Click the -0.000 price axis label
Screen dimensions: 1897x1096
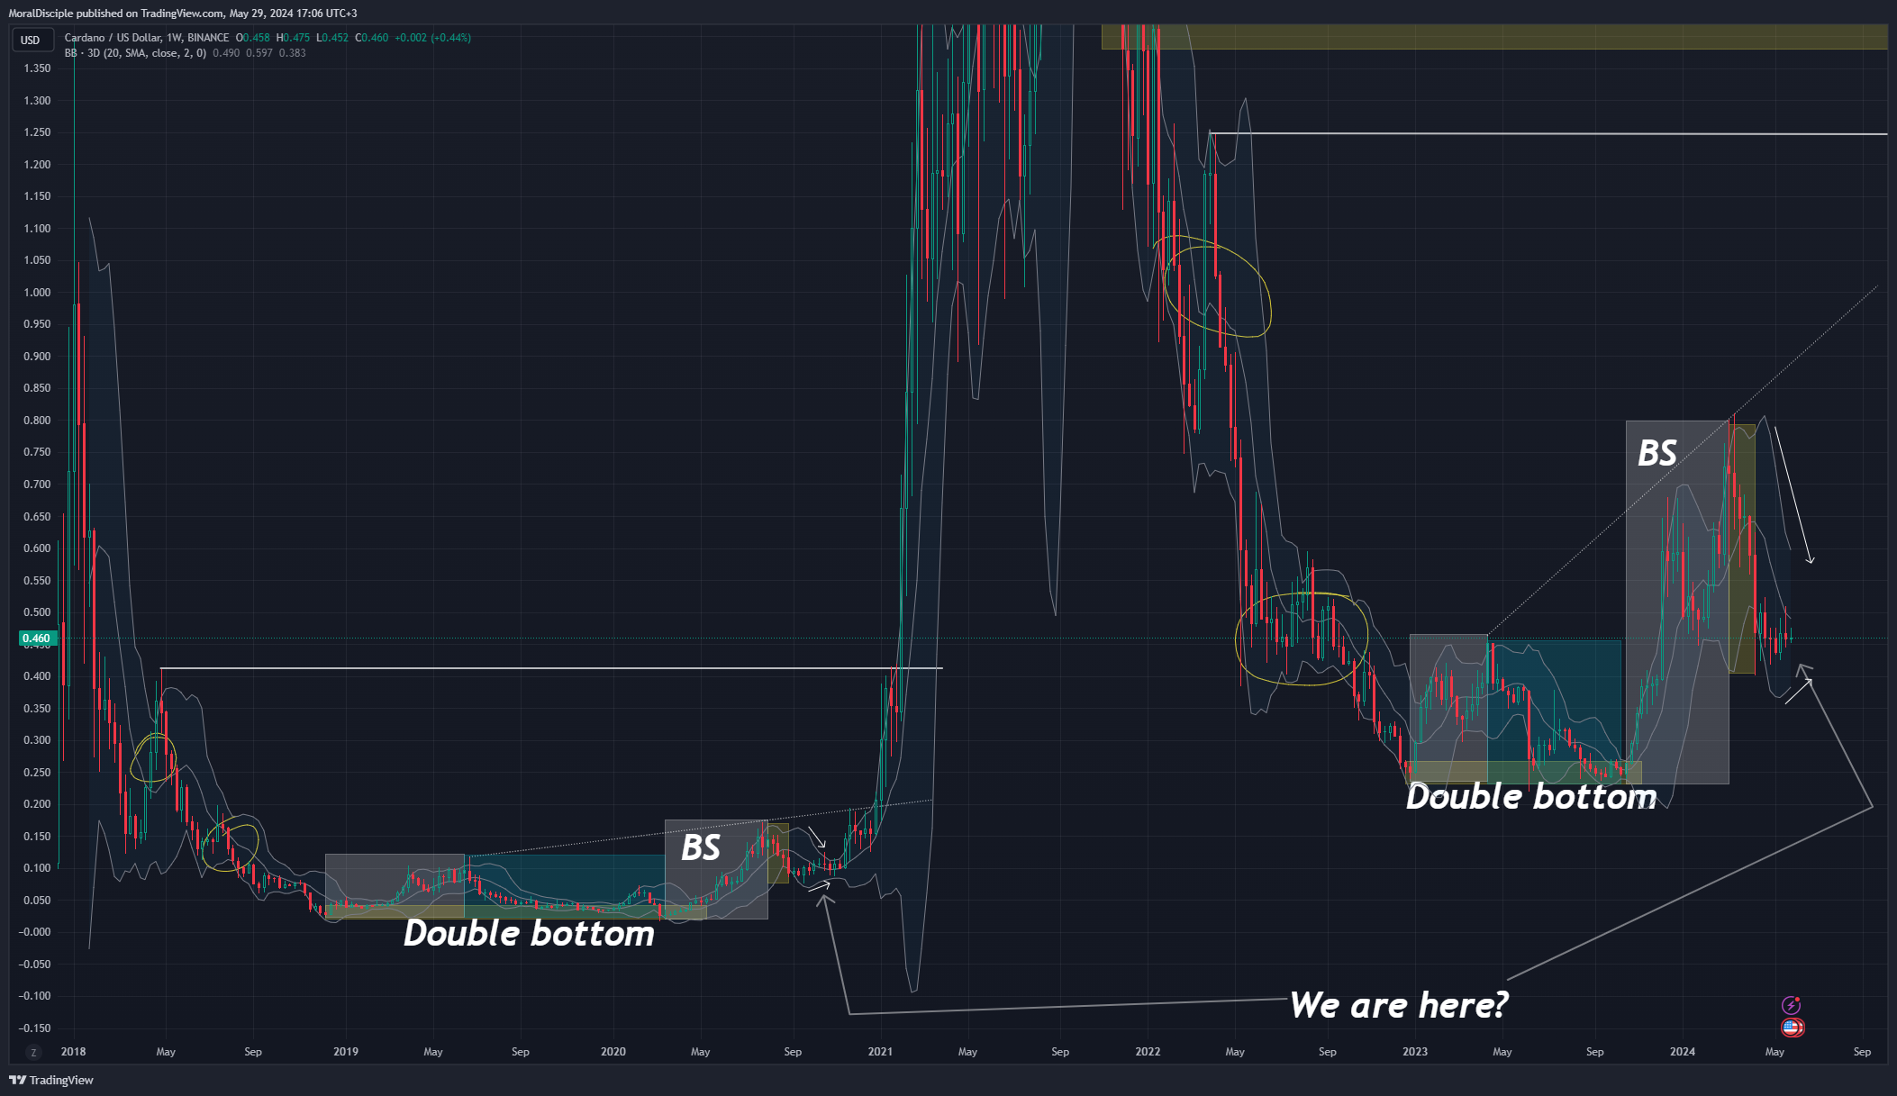[35, 932]
